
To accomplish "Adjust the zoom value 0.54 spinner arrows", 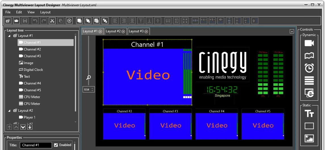I will tap(93, 90).
